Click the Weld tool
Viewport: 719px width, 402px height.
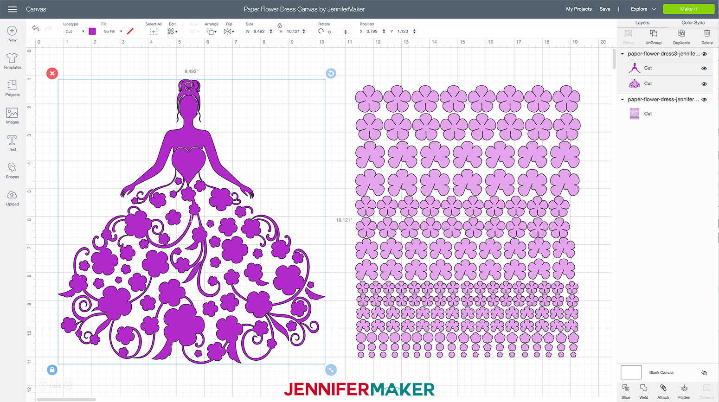click(644, 391)
